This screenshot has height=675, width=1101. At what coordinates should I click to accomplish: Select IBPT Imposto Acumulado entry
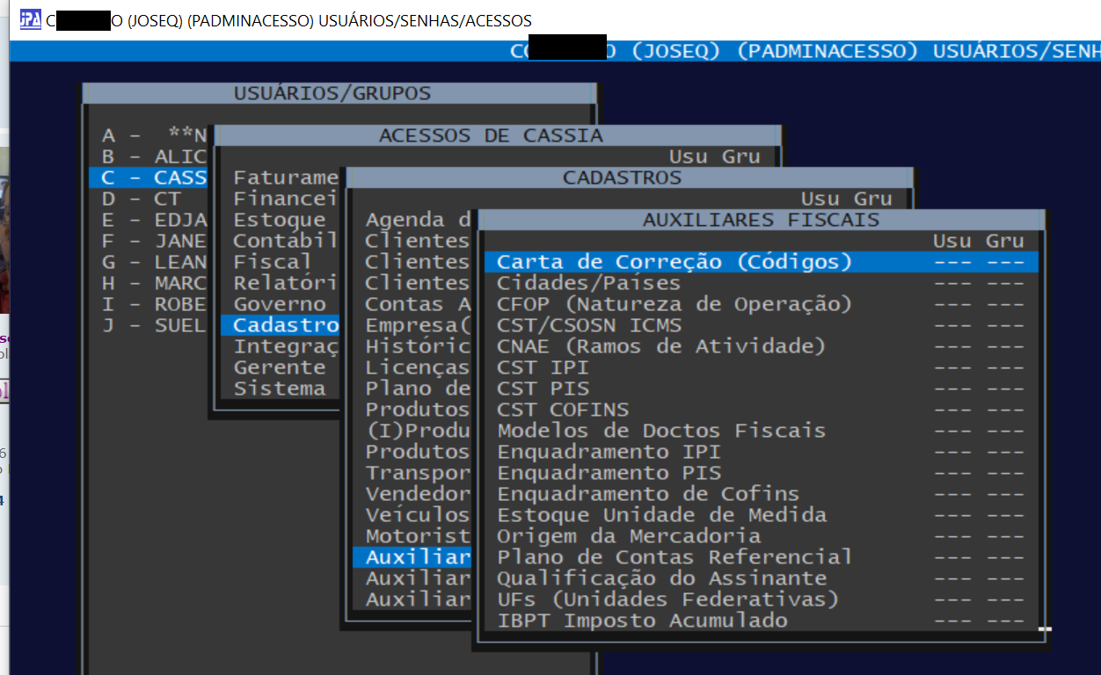pyautogui.click(x=641, y=621)
